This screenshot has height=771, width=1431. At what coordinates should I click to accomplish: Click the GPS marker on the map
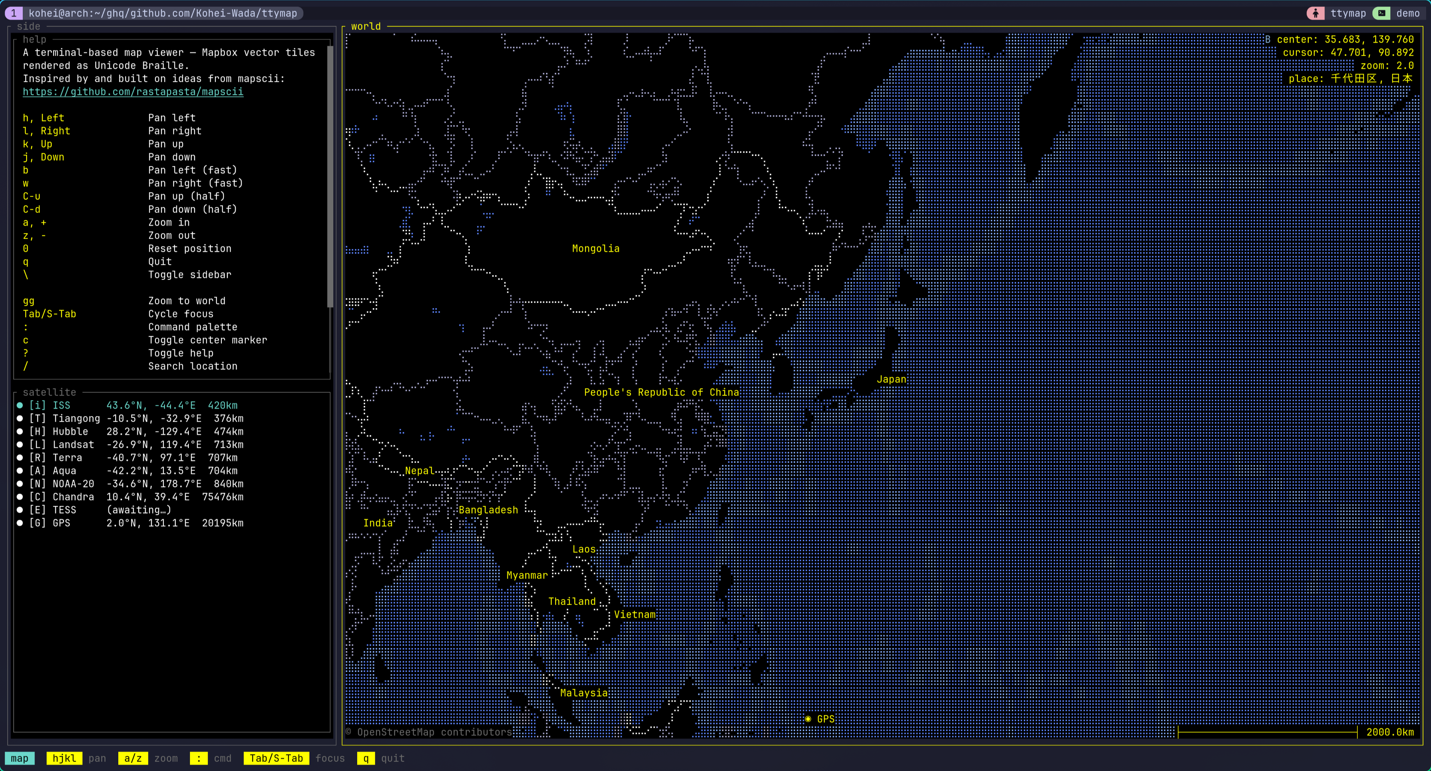pos(808,719)
